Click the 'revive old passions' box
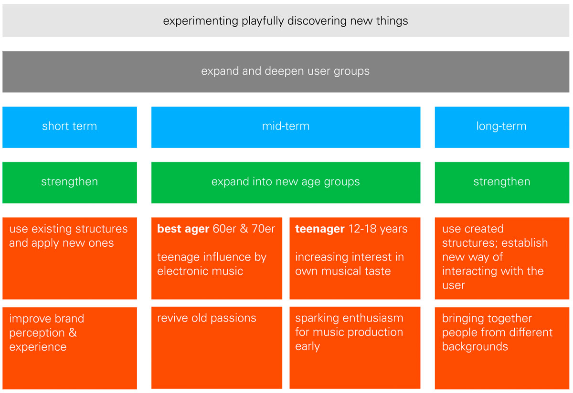The height and width of the screenshot is (393, 573). (x=216, y=348)
